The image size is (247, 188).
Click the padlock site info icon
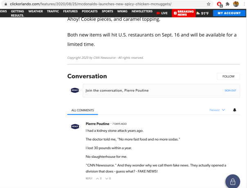click(6, 4)
